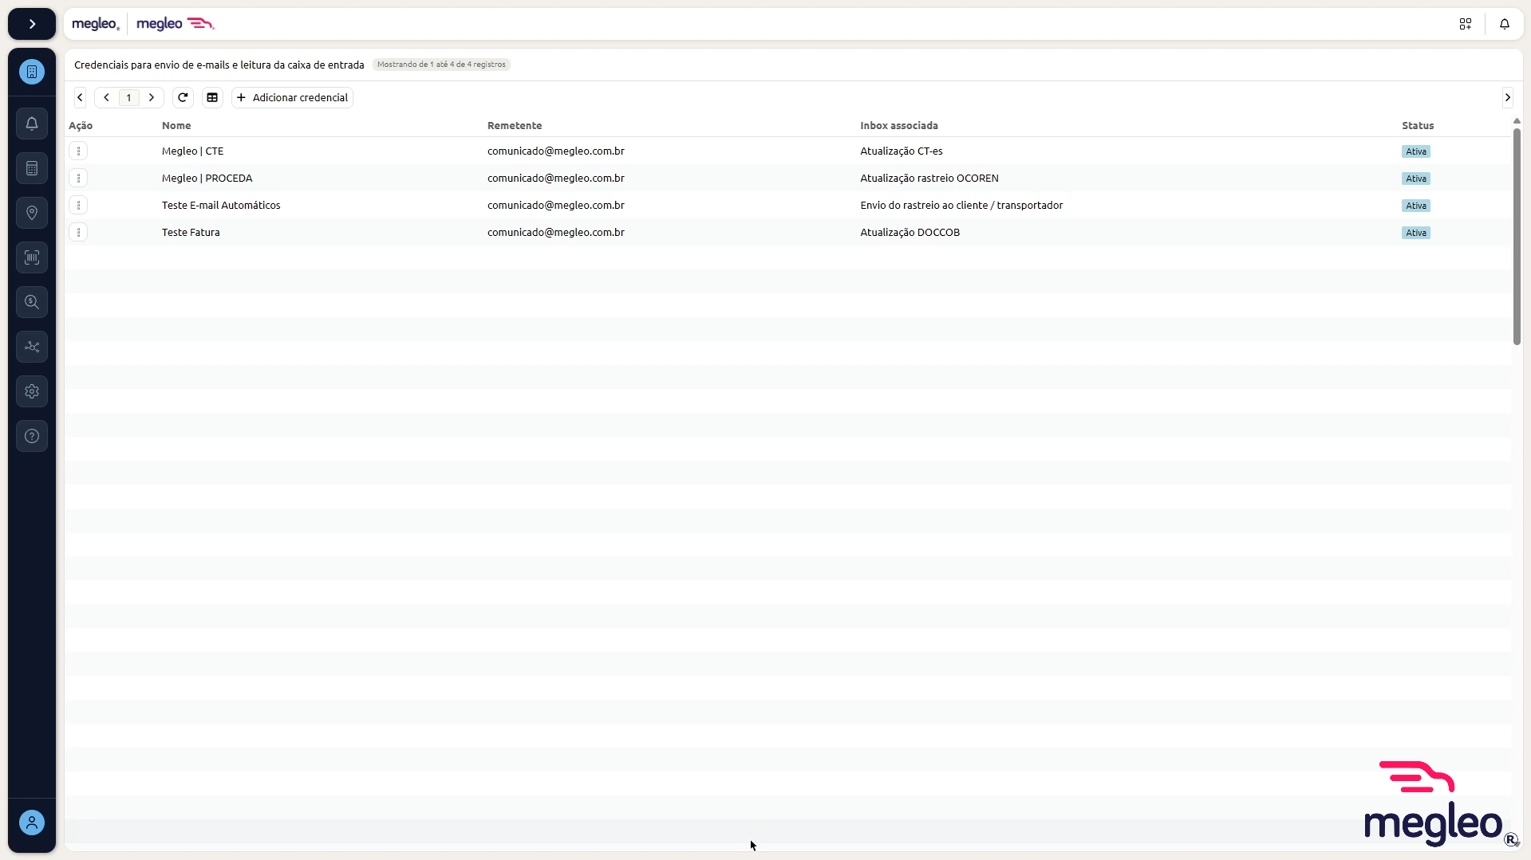Open the integrations network sidebar icon
Screen dimensions: 1531x860
32,347
